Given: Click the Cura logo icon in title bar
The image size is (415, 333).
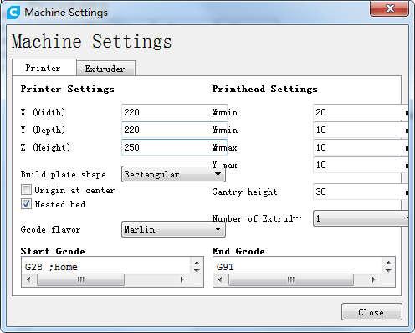Looking at the screenshot, I should coord(13,13).
